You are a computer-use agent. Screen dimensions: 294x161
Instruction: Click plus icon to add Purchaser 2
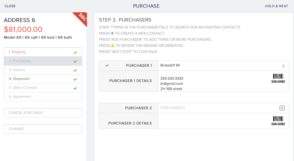(282, 108)
